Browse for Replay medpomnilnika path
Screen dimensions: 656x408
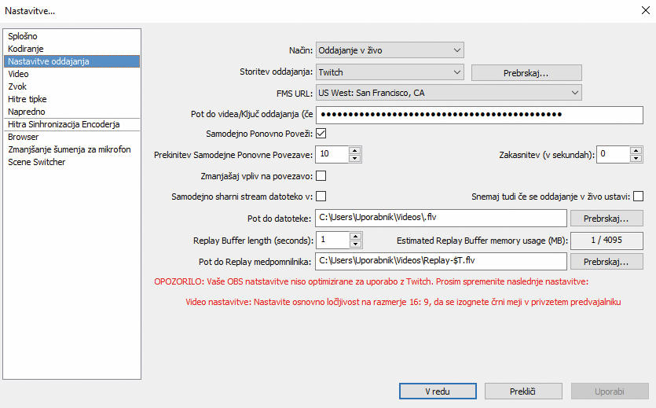[607, 262]
